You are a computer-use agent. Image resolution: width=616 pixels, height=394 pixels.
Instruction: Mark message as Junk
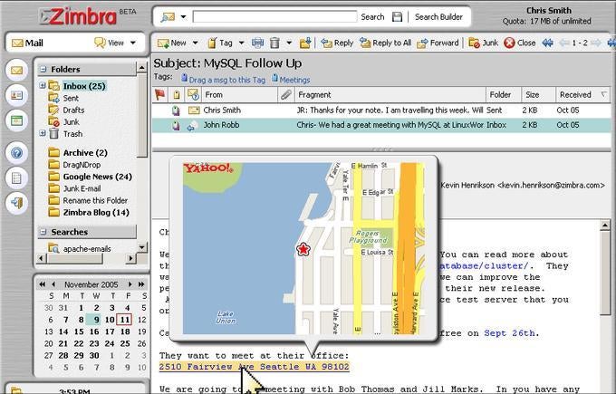pyautogui.click(x=484, y=43)
